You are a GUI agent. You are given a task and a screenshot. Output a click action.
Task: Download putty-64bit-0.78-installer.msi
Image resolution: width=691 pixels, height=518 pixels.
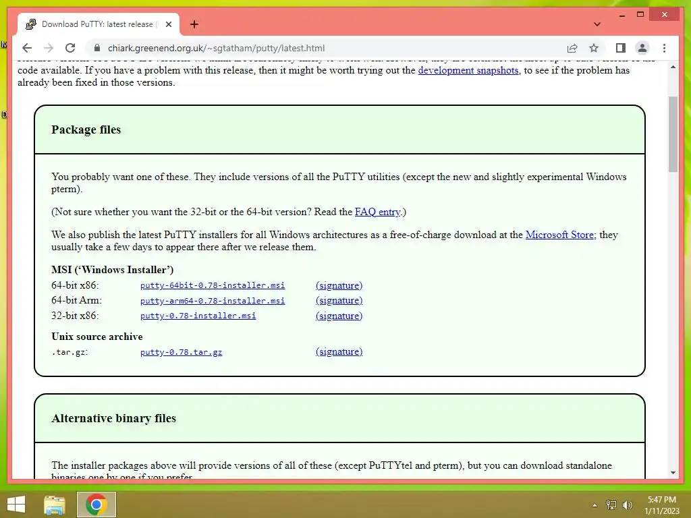pyautogui.click(x=213, y=285)
